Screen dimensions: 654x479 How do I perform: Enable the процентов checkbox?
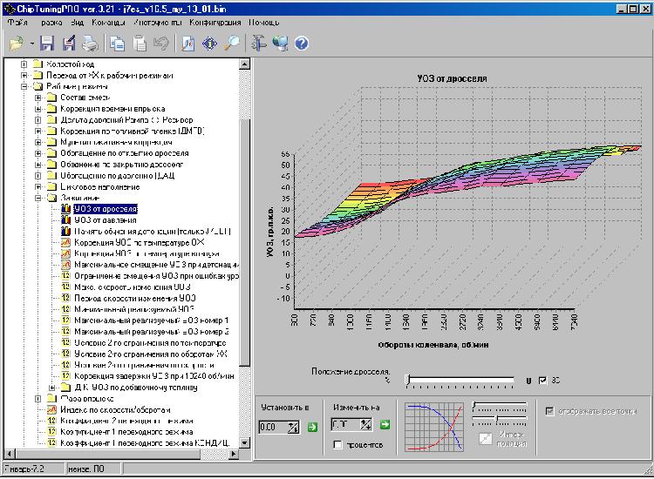(337, 445)
